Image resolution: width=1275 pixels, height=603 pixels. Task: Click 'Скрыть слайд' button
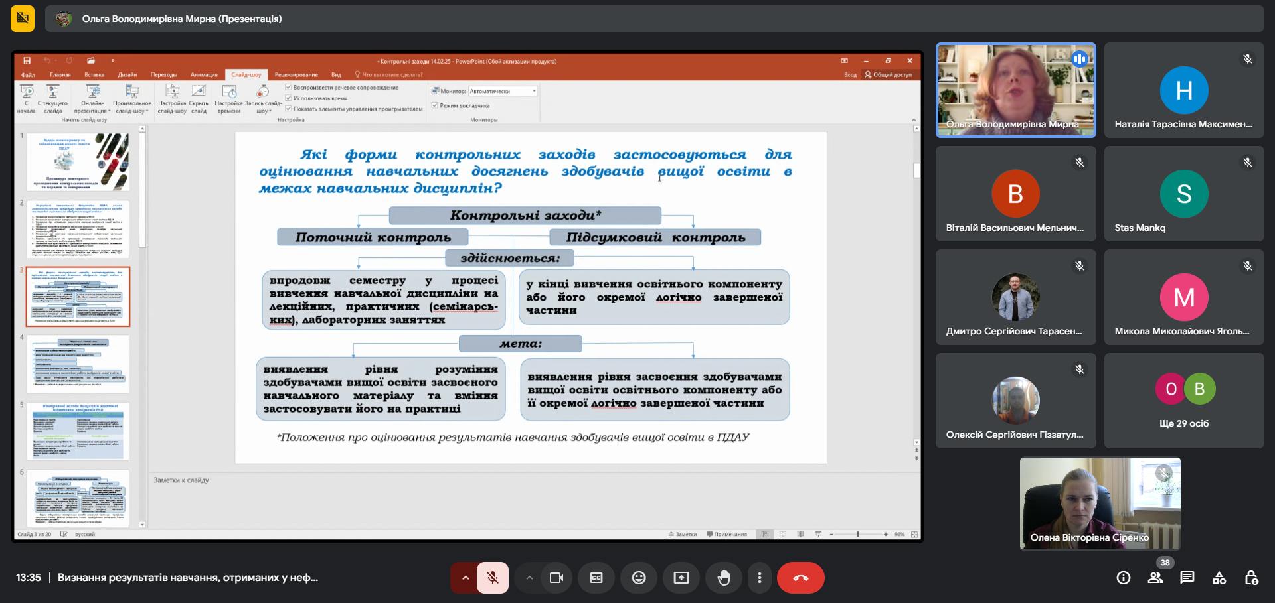click(199, 99)
